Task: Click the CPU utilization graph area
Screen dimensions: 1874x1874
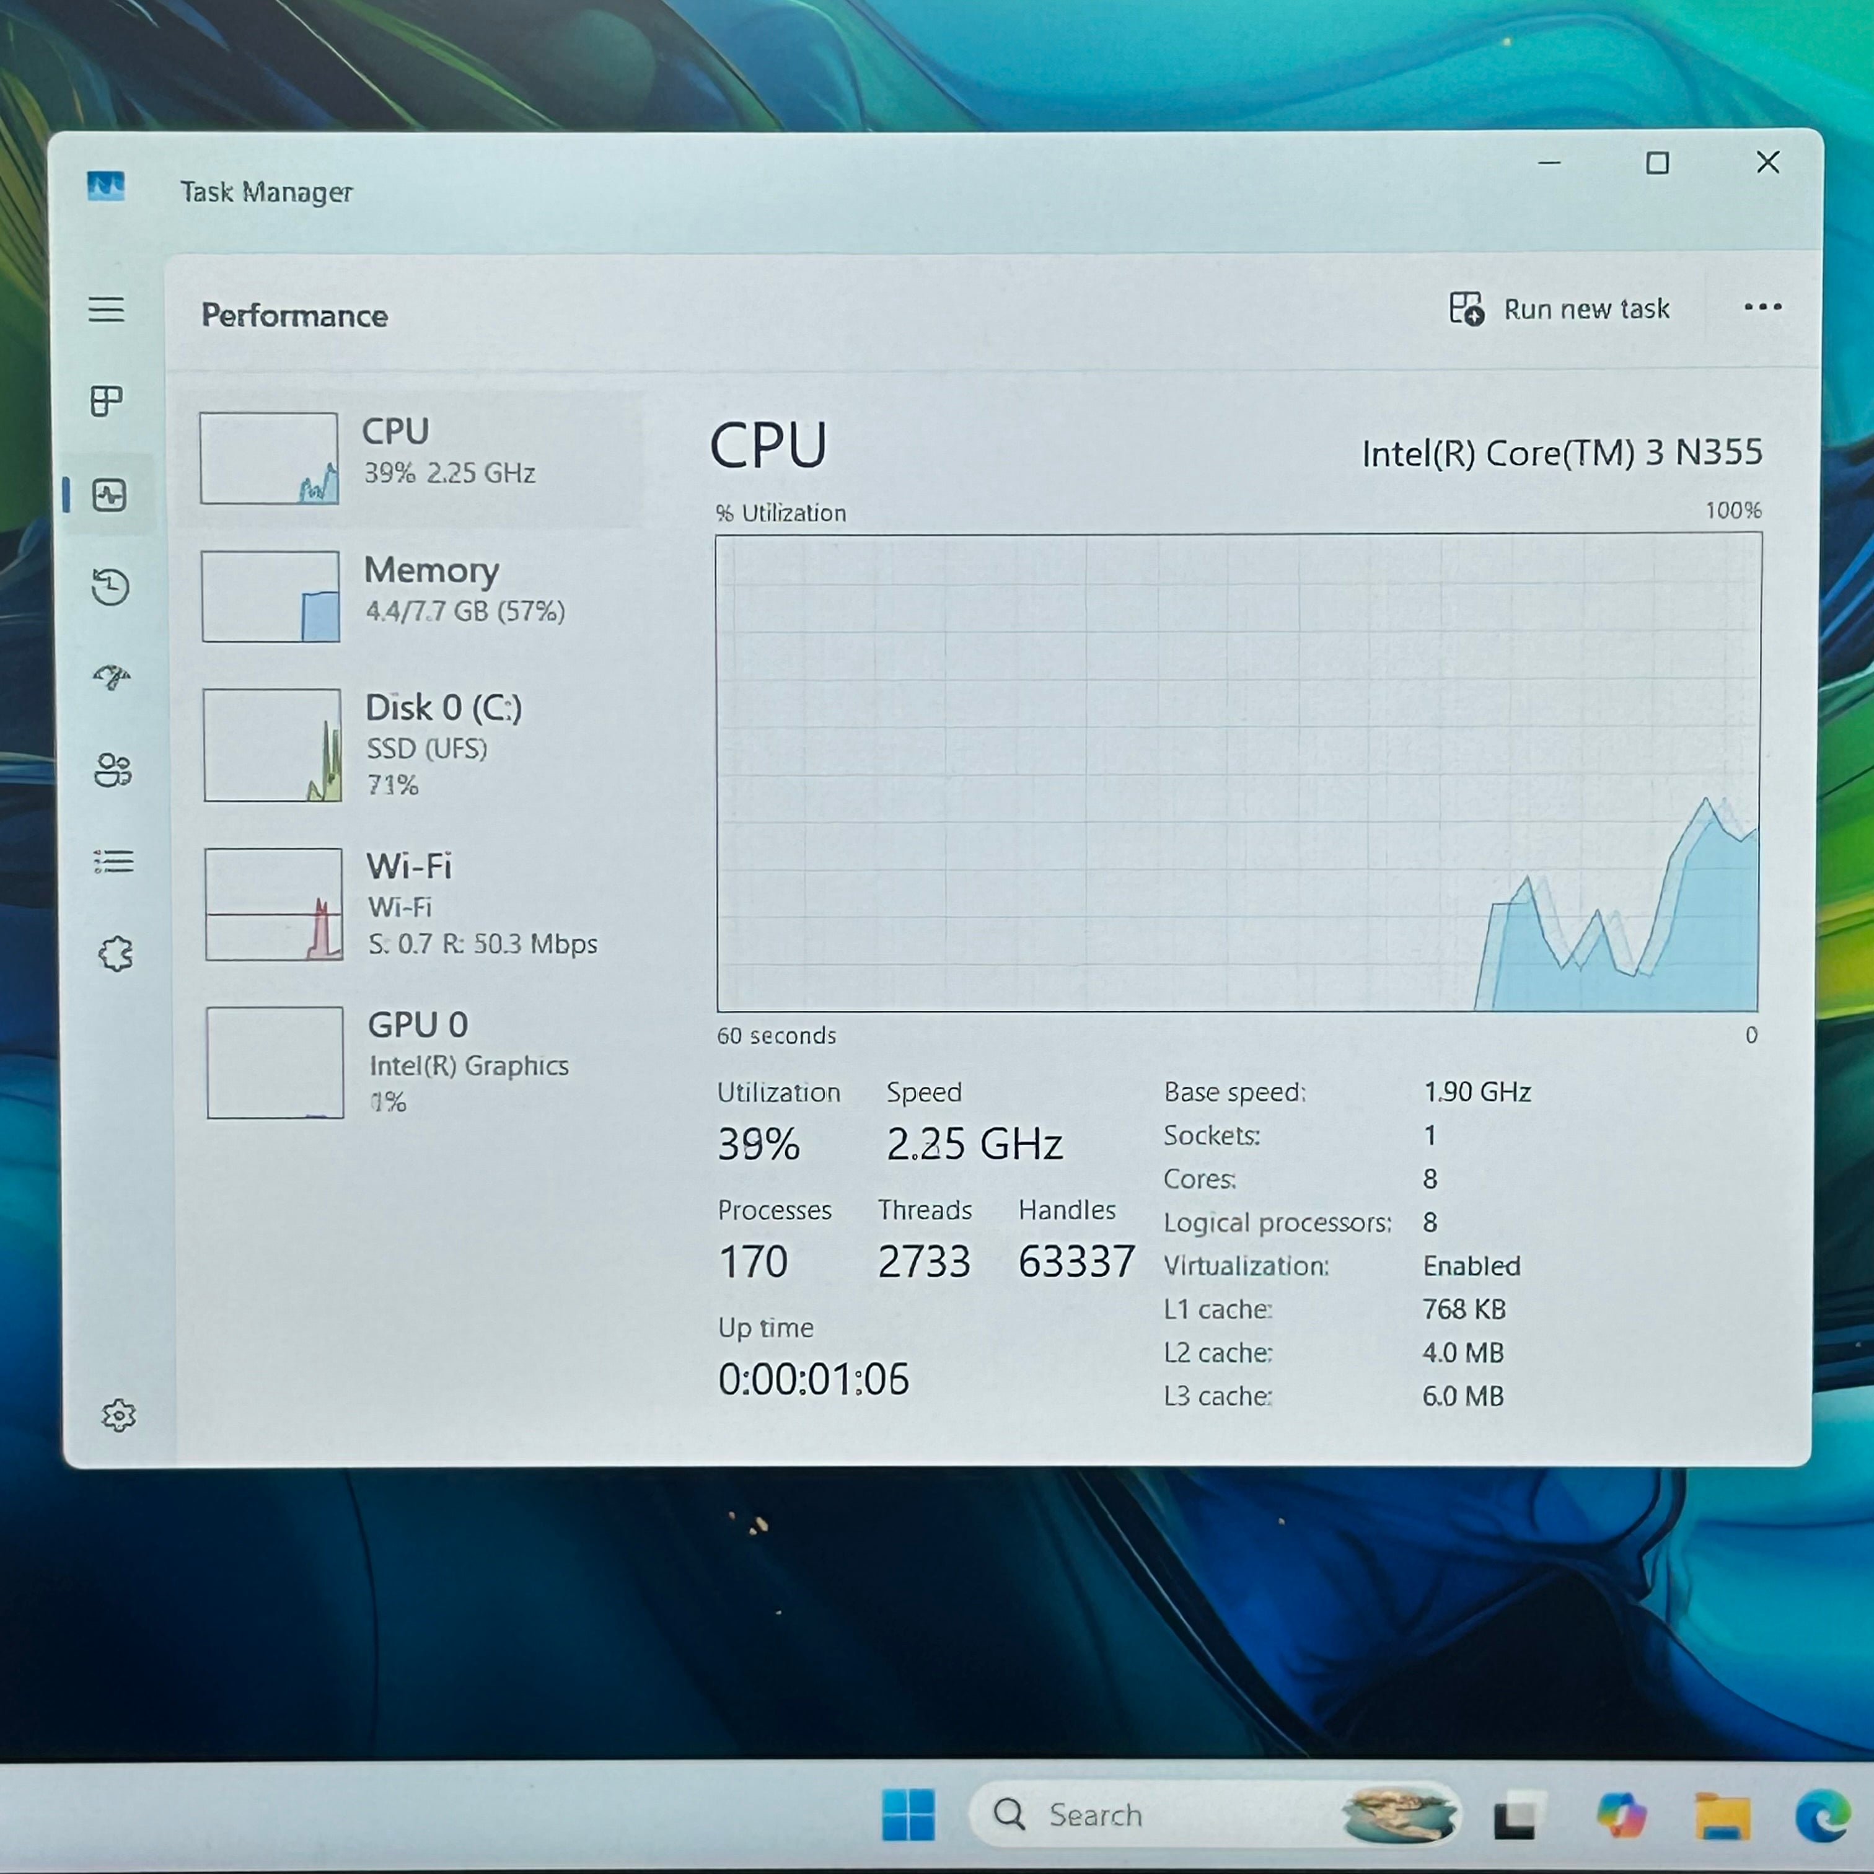Action: [1238, 772]
